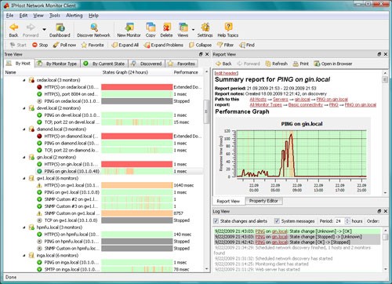Open the Tools menu
This screenshot has width=392, height=284.
55,16
